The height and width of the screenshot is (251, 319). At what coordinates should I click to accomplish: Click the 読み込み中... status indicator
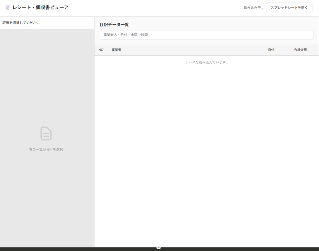pos(253,7)
